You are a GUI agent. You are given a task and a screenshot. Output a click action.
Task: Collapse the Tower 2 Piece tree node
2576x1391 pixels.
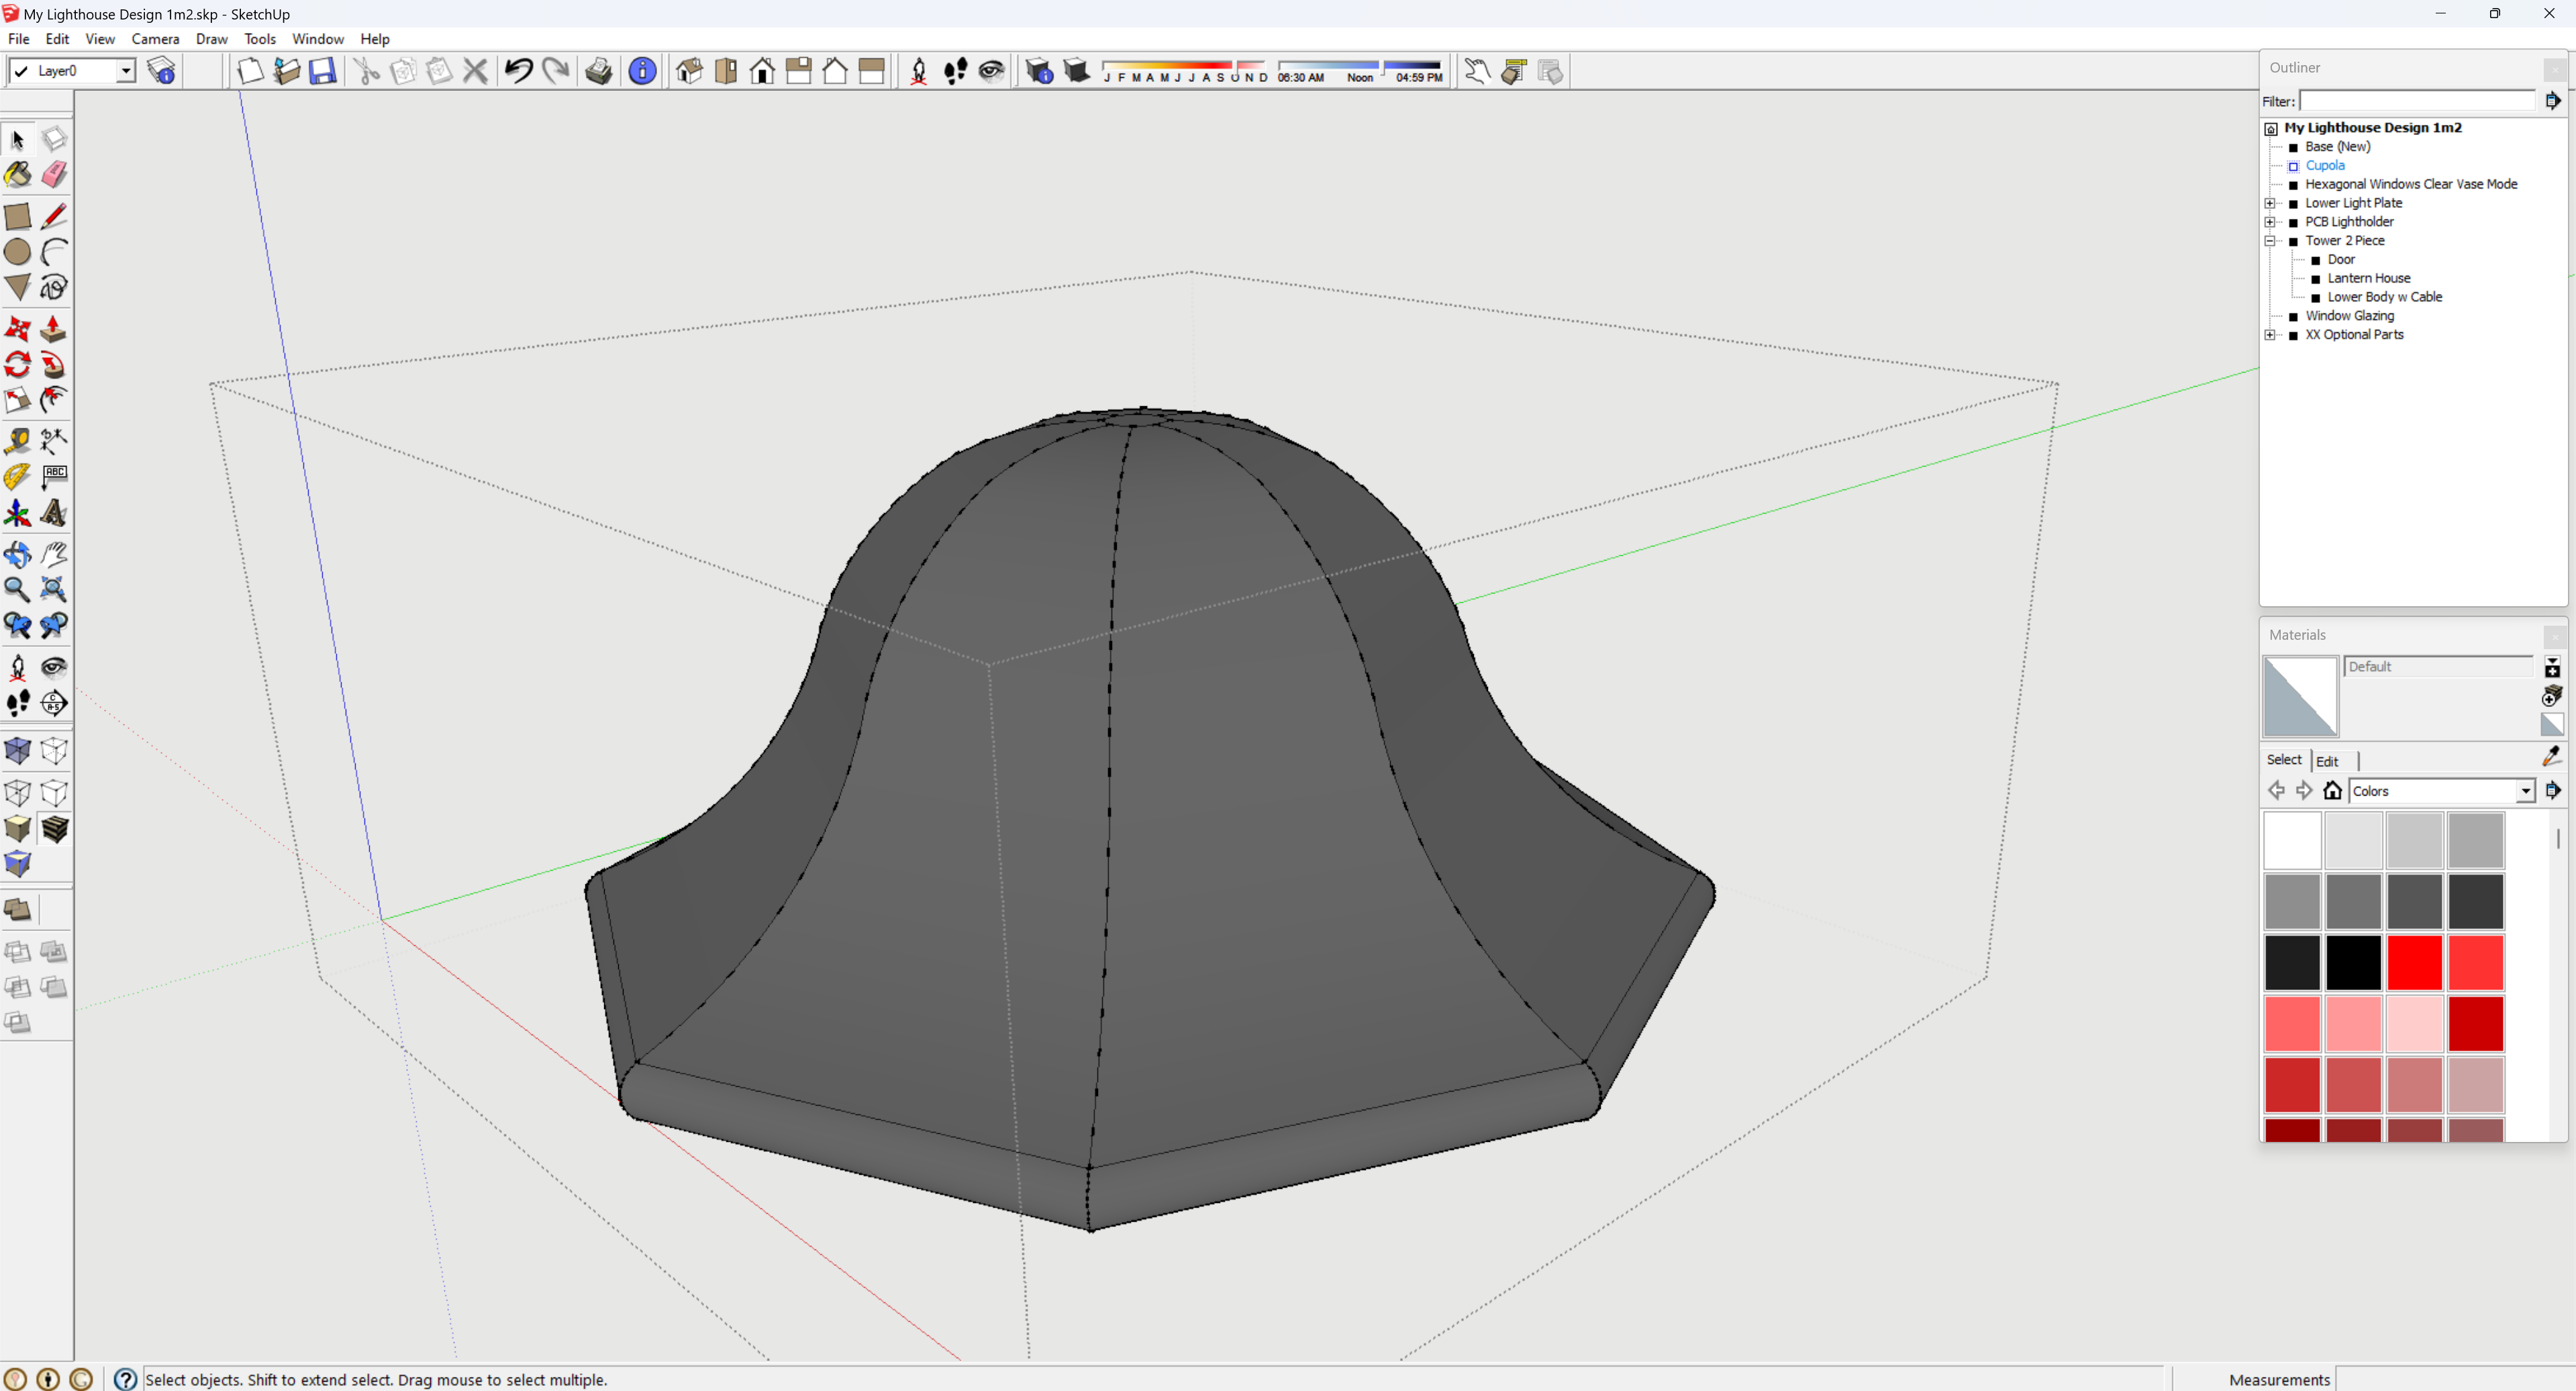pyautogui.click(x=2270, y=241)
